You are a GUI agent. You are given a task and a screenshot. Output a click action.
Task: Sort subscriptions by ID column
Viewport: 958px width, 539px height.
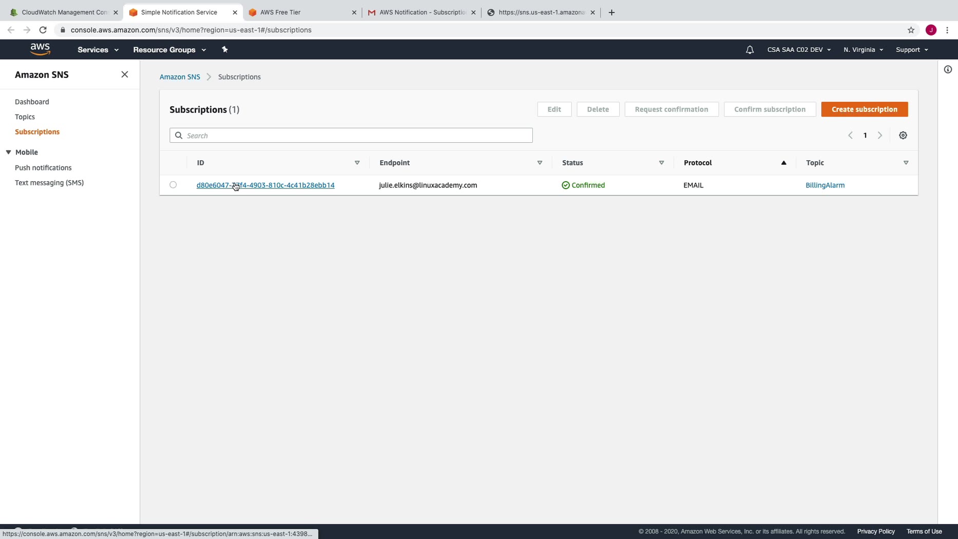point(357,163)
